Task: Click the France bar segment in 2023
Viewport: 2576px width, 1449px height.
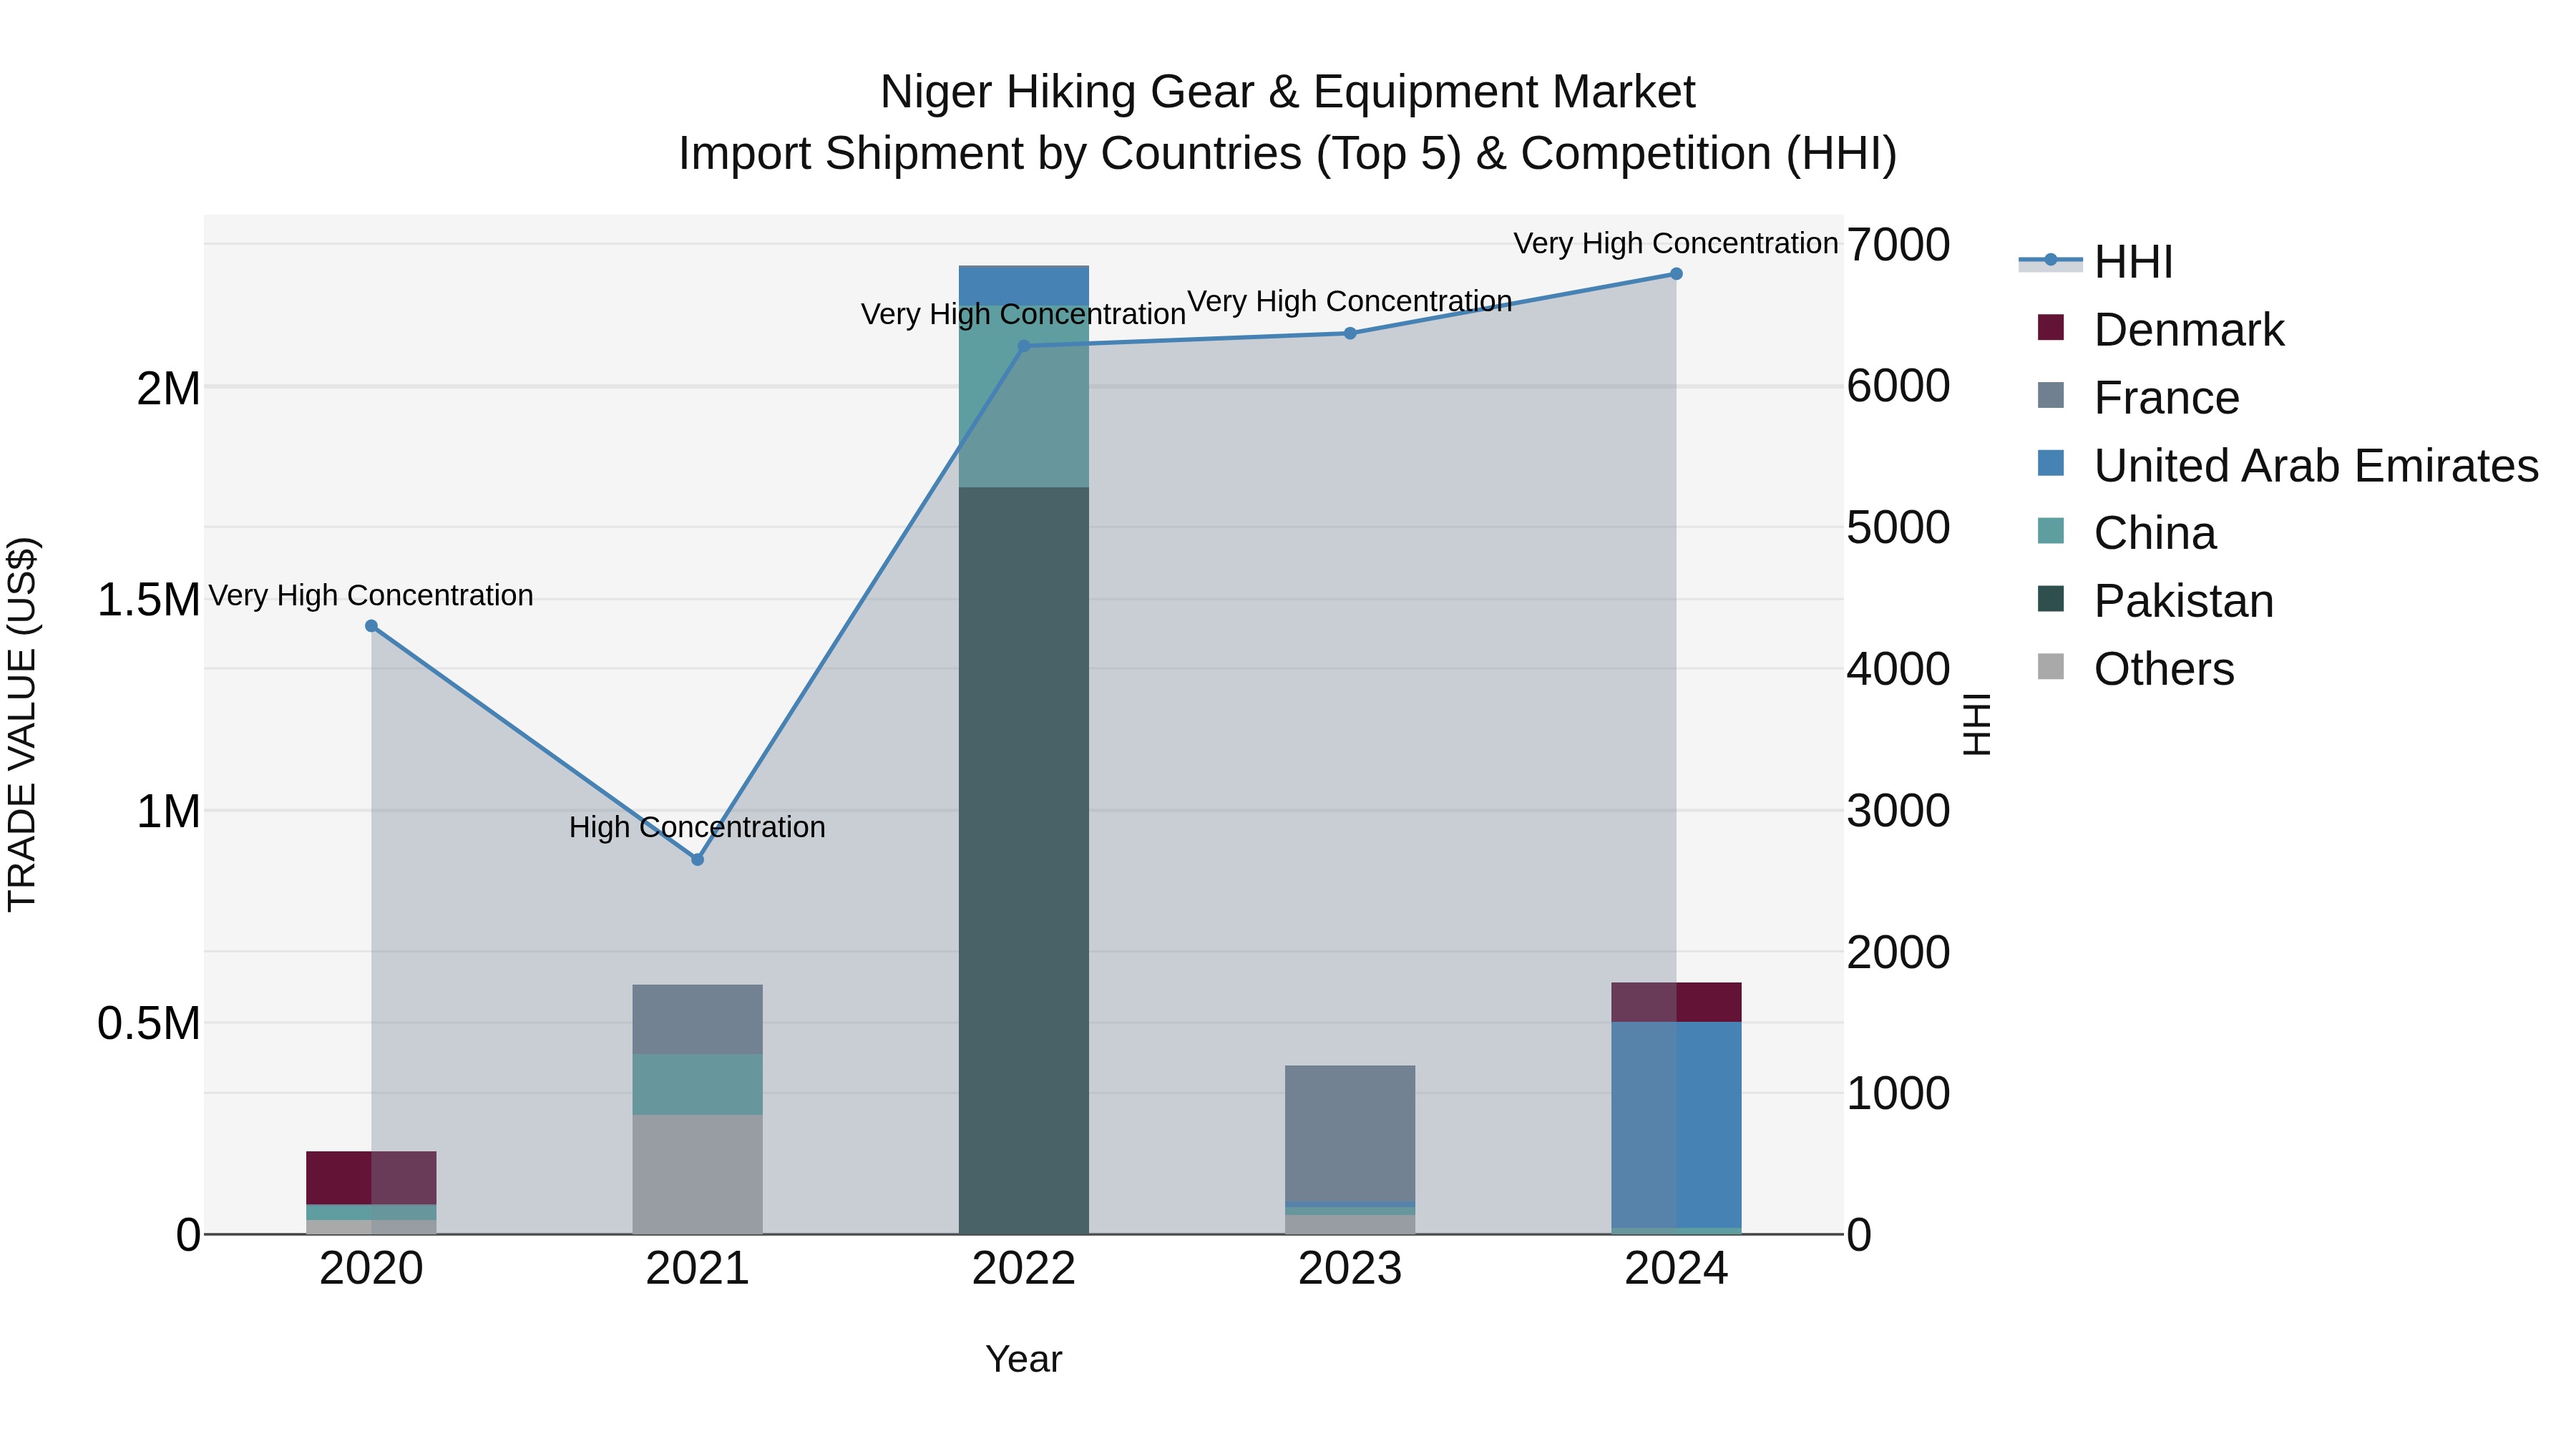Action: tap(1350, 1133)
